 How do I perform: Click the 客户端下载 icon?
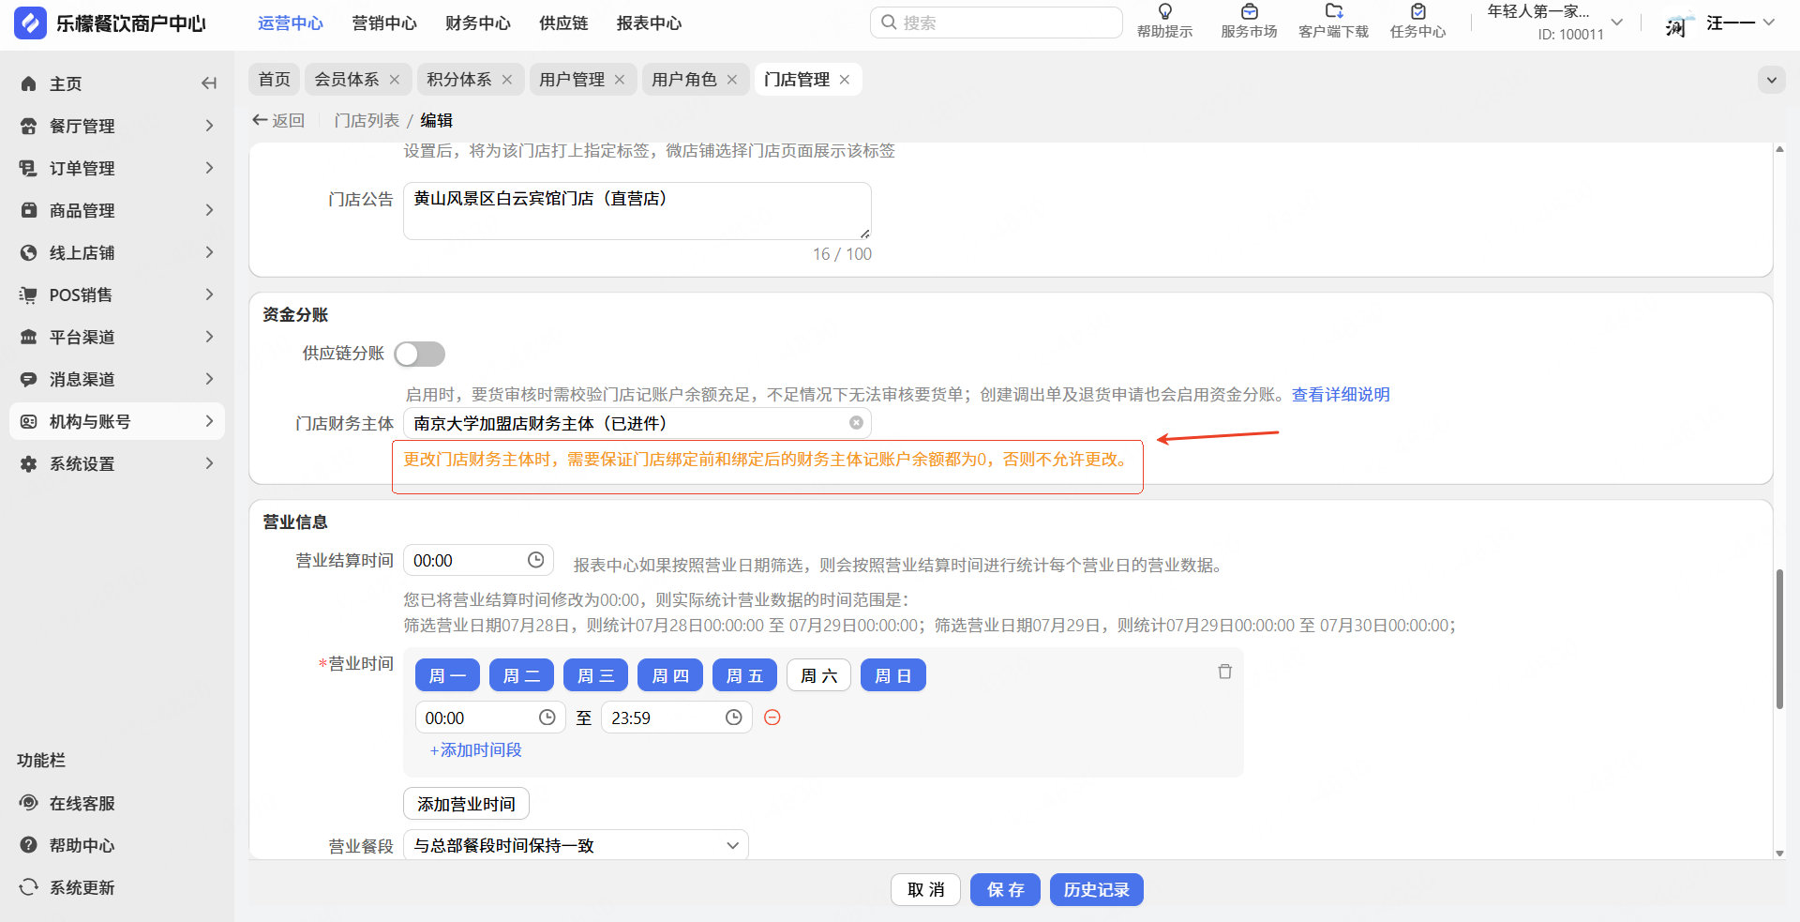click(1333, 12)
